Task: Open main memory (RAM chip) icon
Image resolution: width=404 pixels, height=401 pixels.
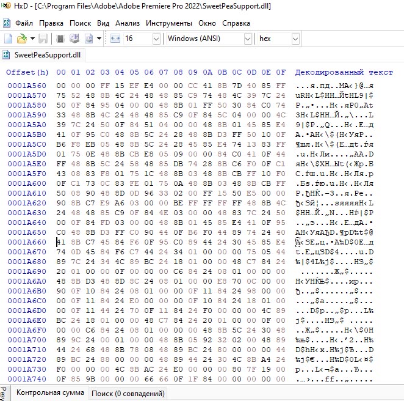Action: pos(60,39)
